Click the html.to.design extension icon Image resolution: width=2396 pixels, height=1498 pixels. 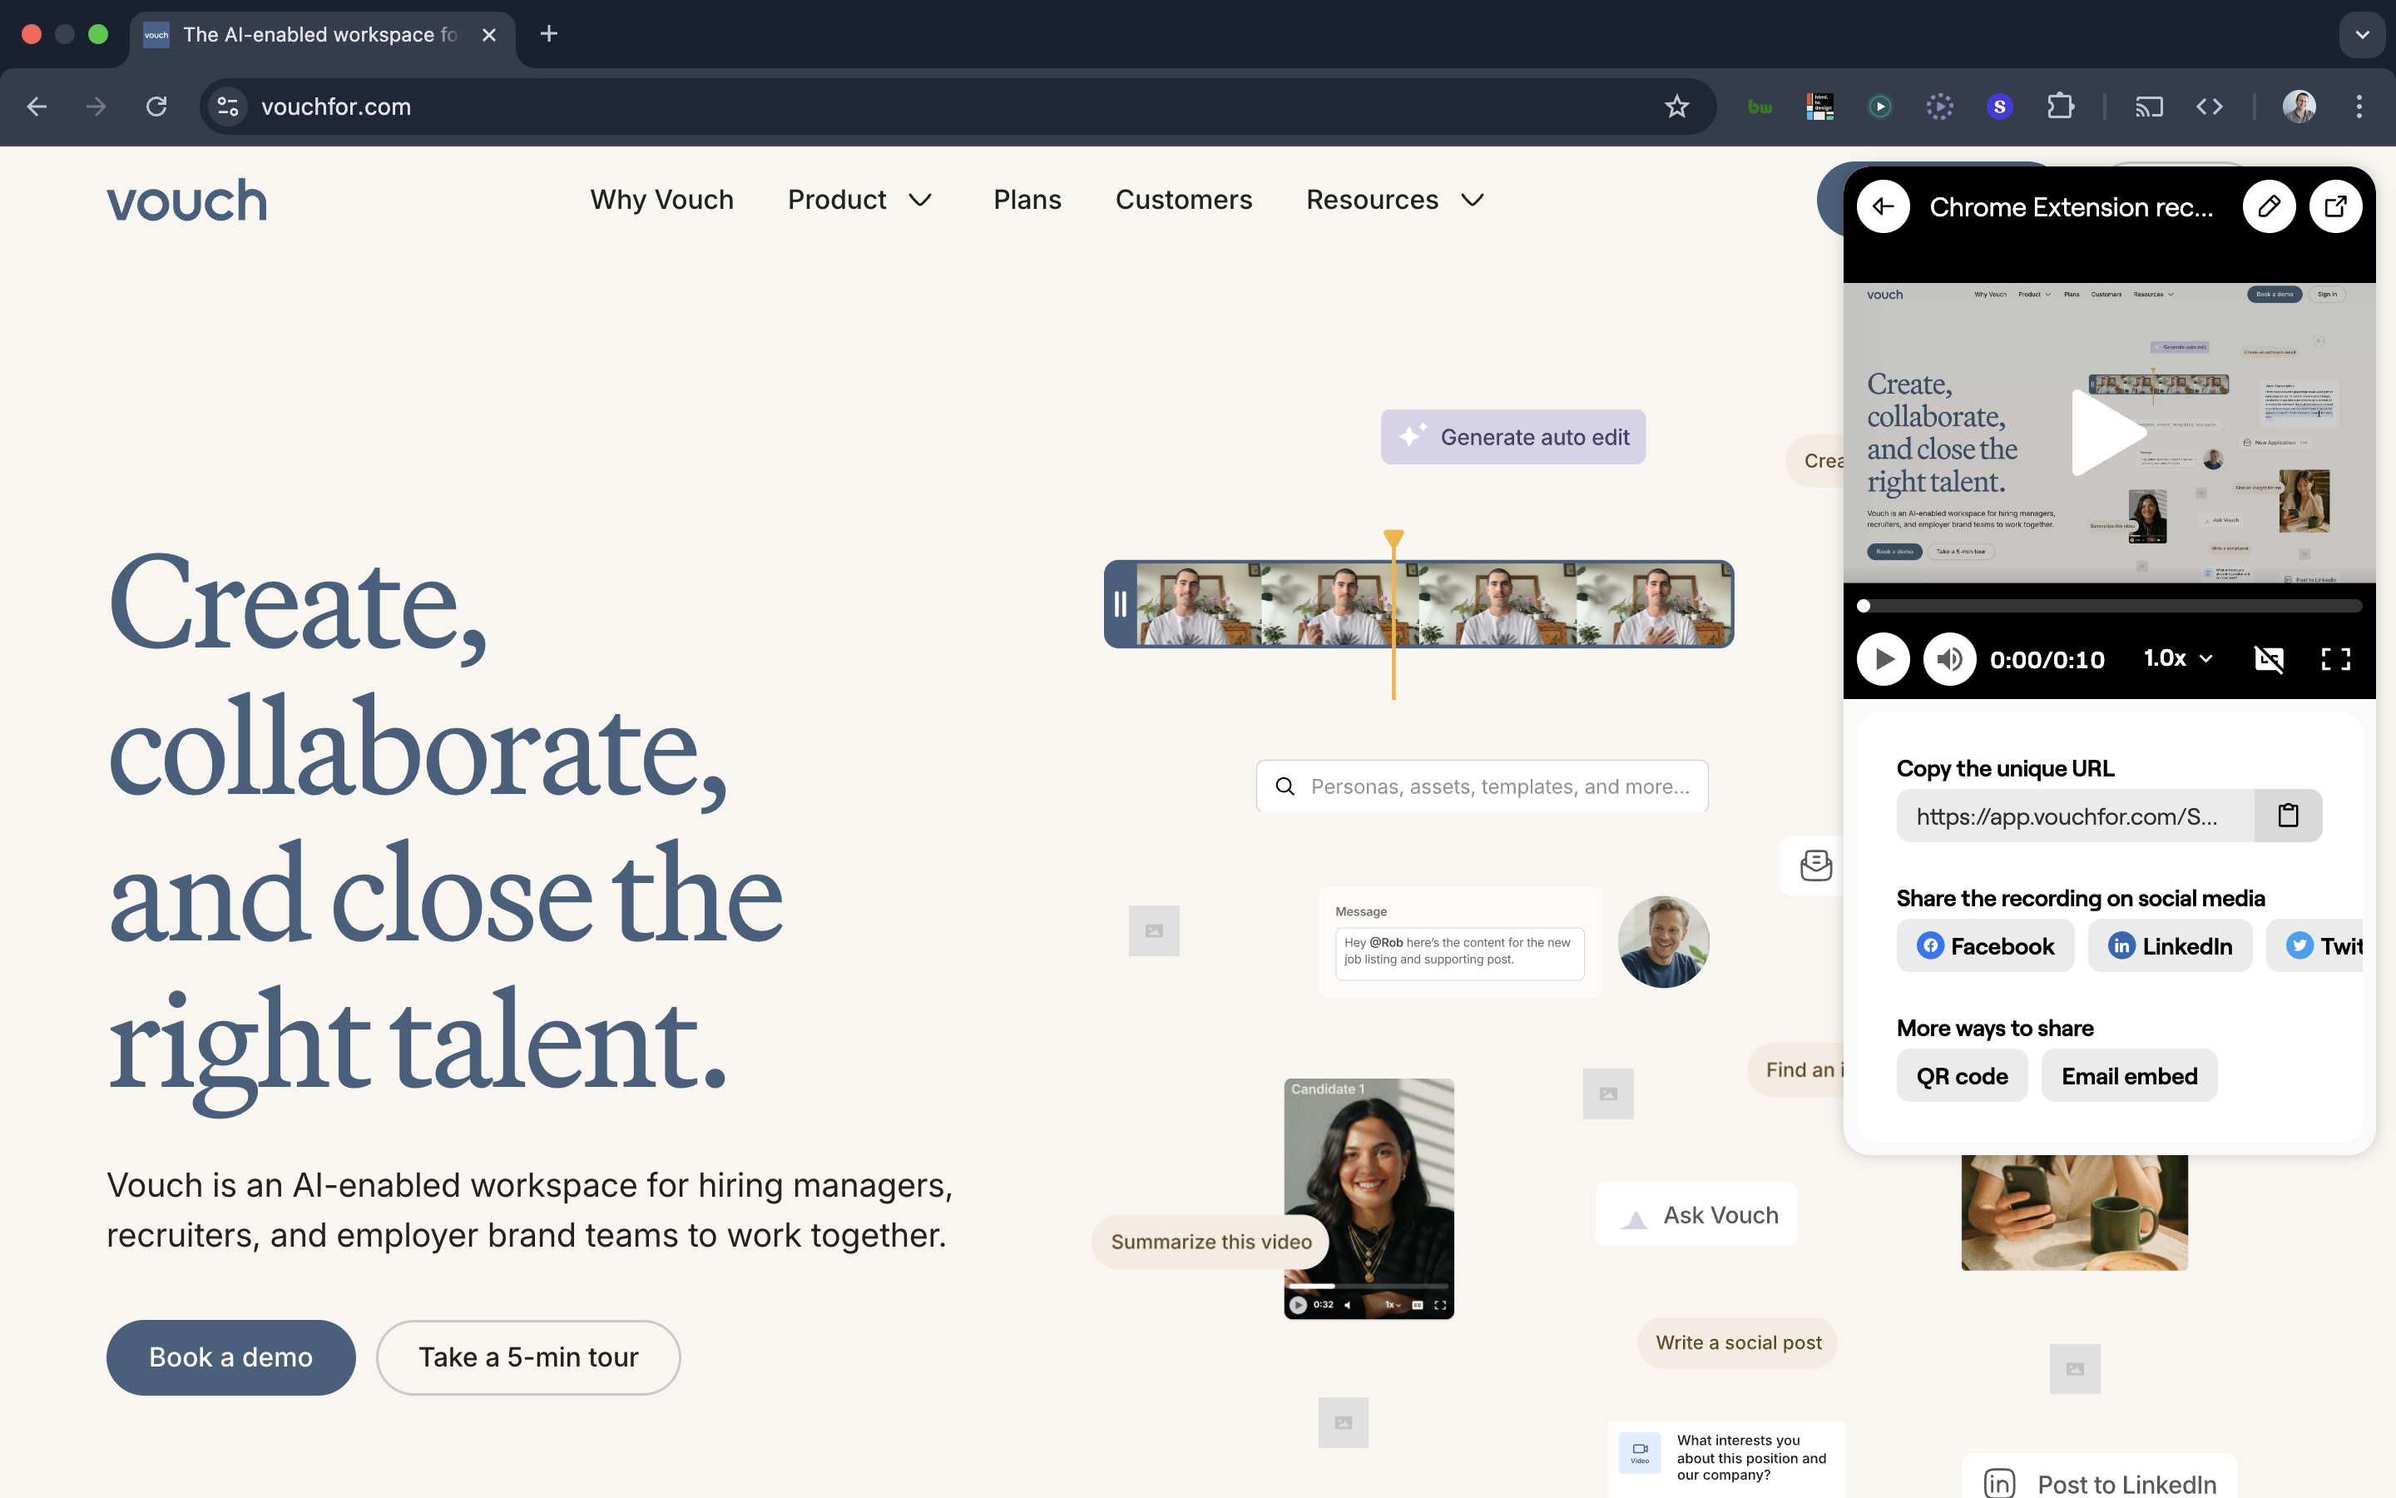pos(1819,106)
